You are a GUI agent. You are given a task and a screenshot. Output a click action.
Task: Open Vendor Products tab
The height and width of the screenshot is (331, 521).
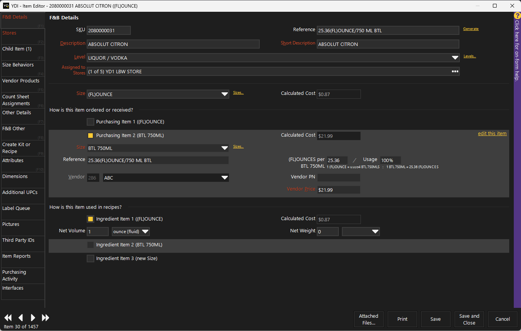coord(23,84)
